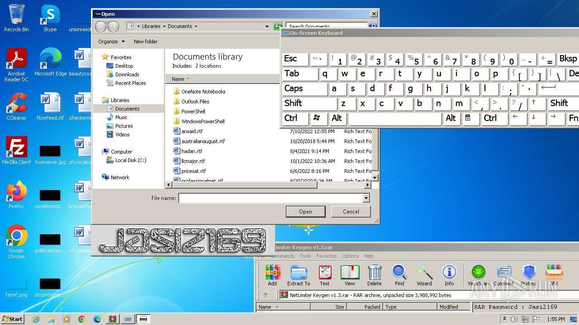Show hidden system tray icons
The image size is (579, 325).
[504, 319]
